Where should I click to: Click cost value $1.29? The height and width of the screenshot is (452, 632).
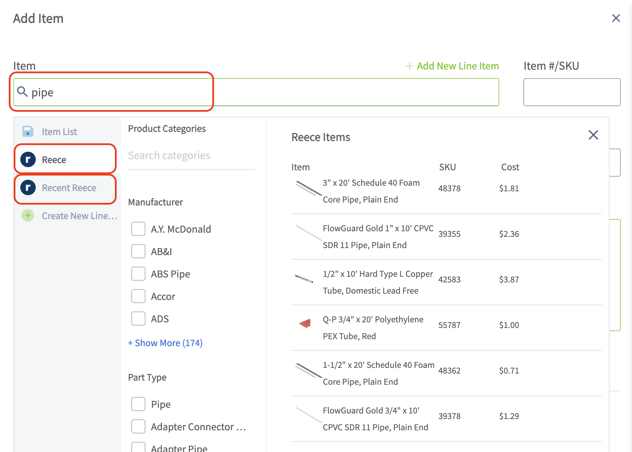click(x=509, y=416)
